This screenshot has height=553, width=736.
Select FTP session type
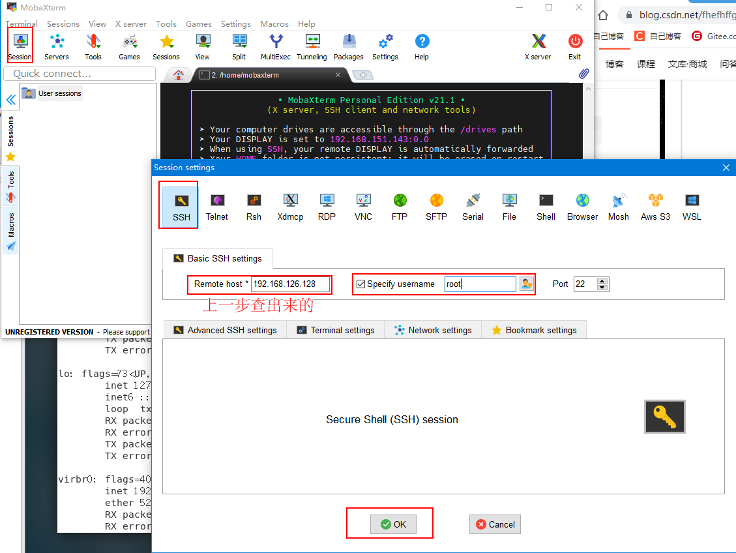[x=400, y=207]
